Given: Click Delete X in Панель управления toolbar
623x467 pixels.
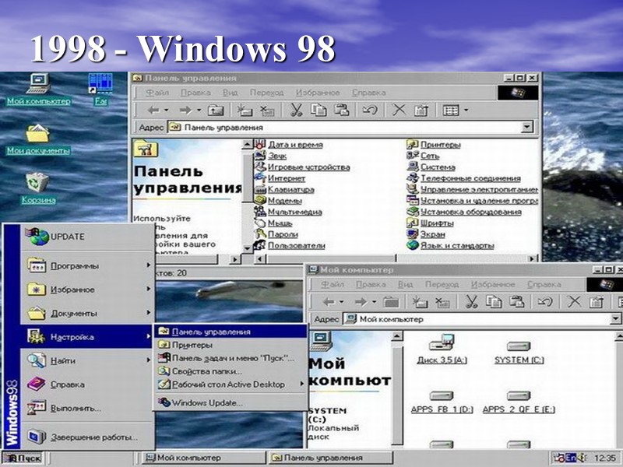Looking at the screenshot, I should [399, 110].
